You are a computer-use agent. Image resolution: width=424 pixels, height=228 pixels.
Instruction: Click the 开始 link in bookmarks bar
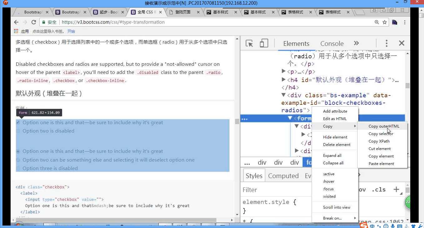tap(71, 31)
